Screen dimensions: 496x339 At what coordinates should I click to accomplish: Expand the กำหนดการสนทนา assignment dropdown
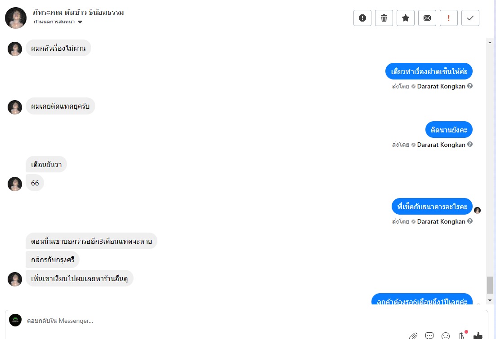pos(58,22)
